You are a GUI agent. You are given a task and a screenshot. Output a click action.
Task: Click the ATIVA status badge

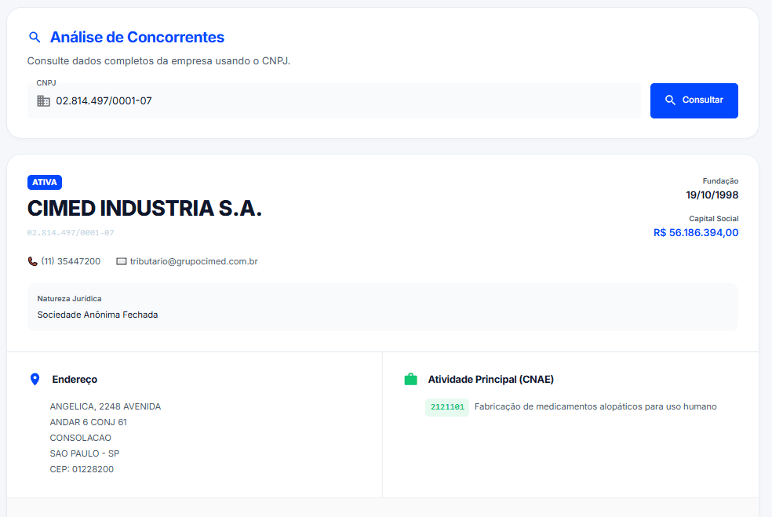pos(45,182)
